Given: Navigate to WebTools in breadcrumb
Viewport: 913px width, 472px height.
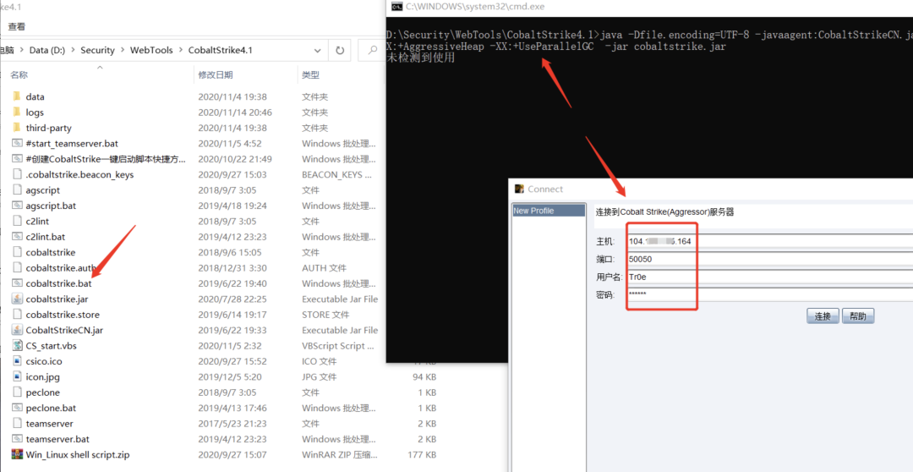Looking at the screenshot, I should (x=151, y=50).
